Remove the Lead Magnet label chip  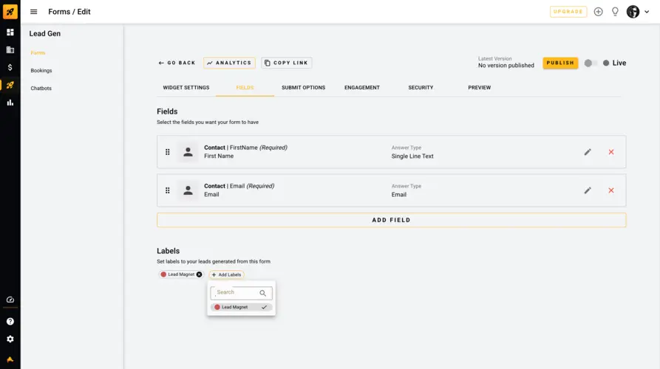pyautogui.click(x=199, y=275)
